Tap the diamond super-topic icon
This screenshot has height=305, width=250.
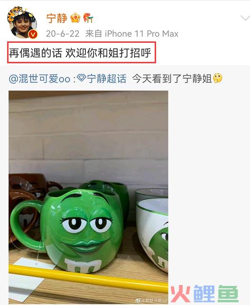point(82,78)
